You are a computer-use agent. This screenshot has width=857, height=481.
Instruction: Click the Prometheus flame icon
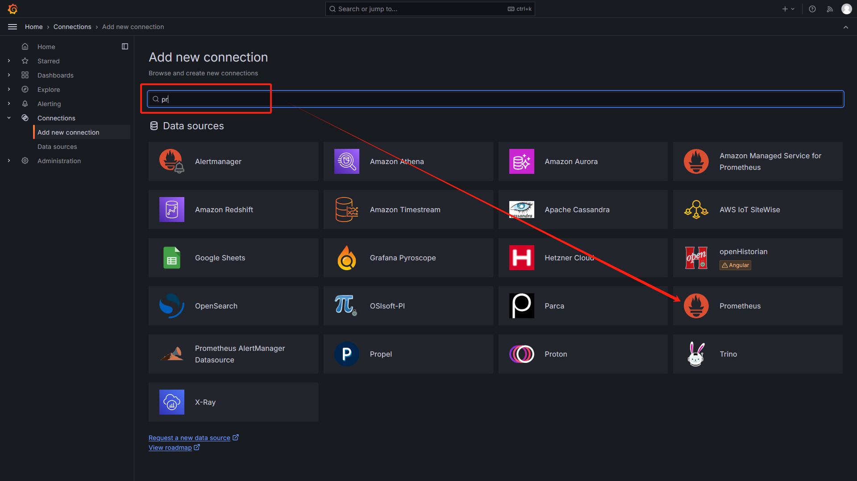point(696,306)
